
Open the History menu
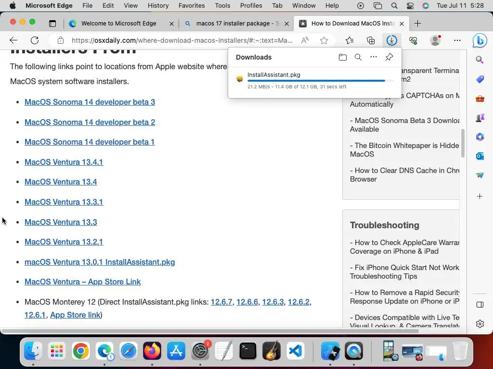pos(158,6)
